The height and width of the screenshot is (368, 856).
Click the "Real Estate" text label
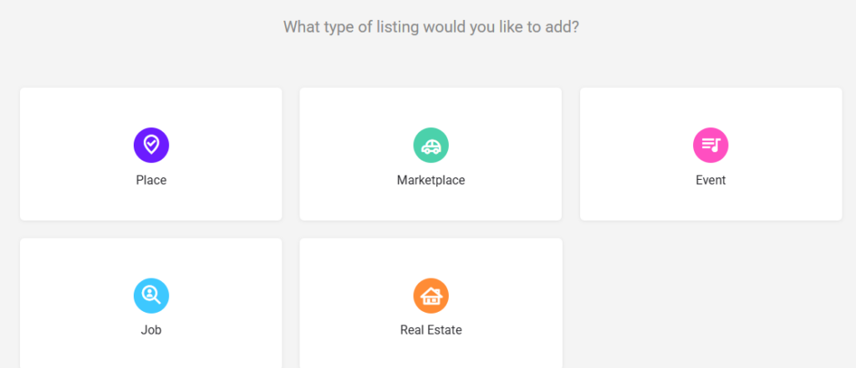431,330
